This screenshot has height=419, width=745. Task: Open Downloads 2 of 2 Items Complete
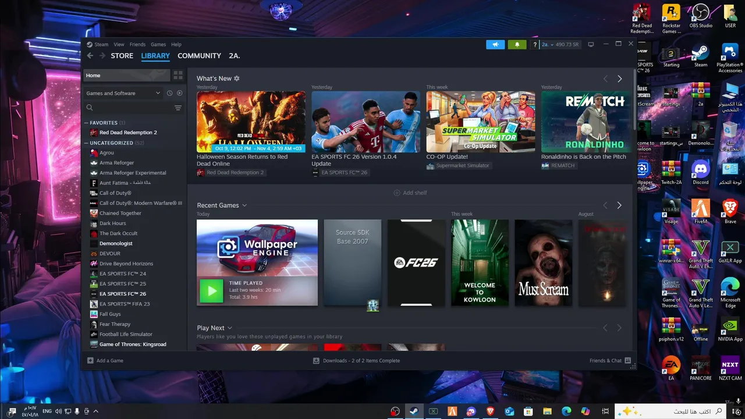tap(356, 361)
